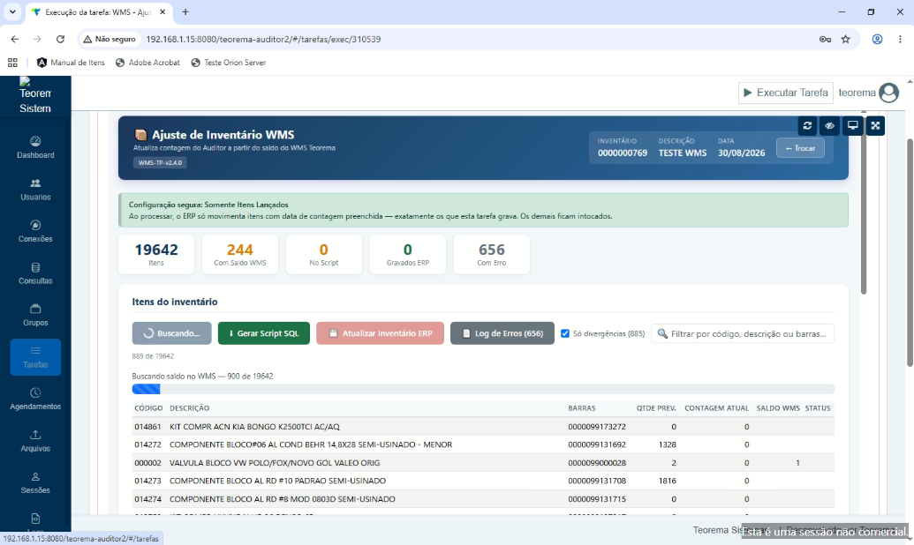
Task: Click the browser address bar URL
Action: [263, 39]
